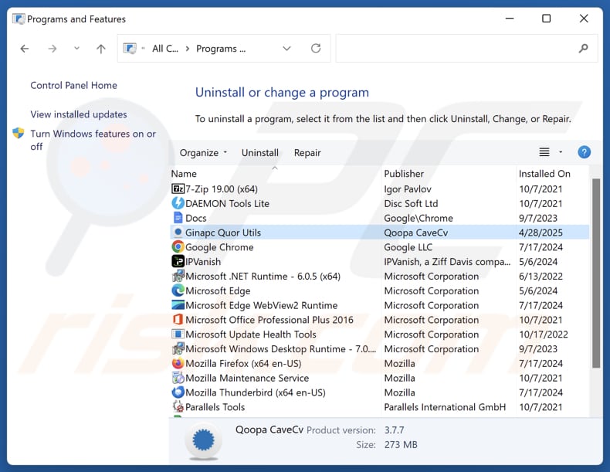Sort list by Publisher column header
Screen dimensions: 610x472
pos(404,174)
